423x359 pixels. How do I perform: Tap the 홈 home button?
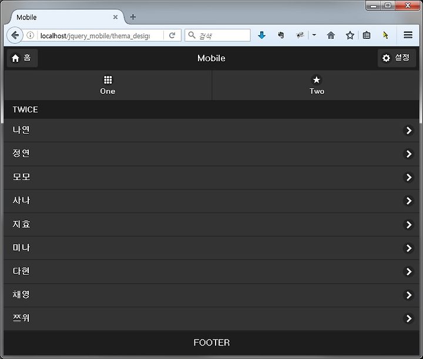[x=22, y=58]
